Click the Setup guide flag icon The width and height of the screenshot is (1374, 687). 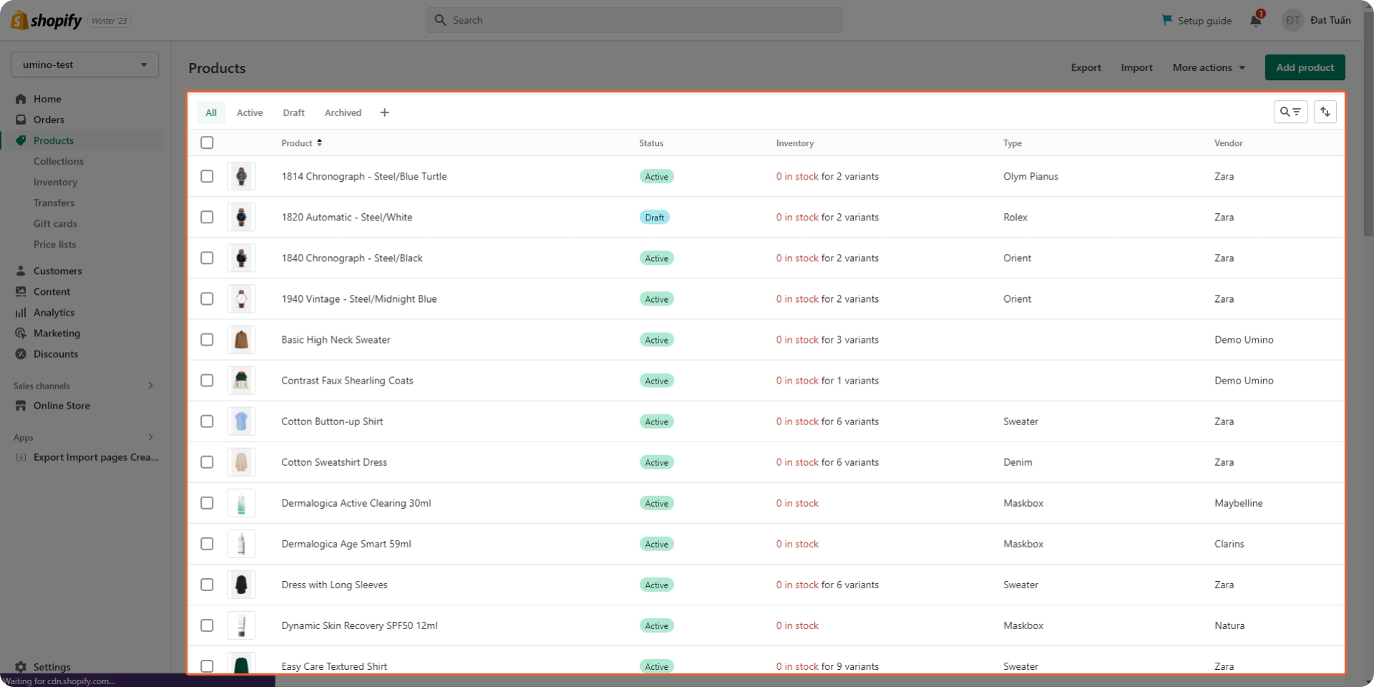pyautogui.click(x=1167, y=20)
